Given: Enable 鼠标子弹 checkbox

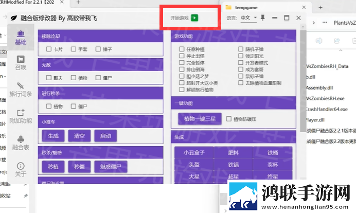Looking at the screenshot, I should click(241, 76).
